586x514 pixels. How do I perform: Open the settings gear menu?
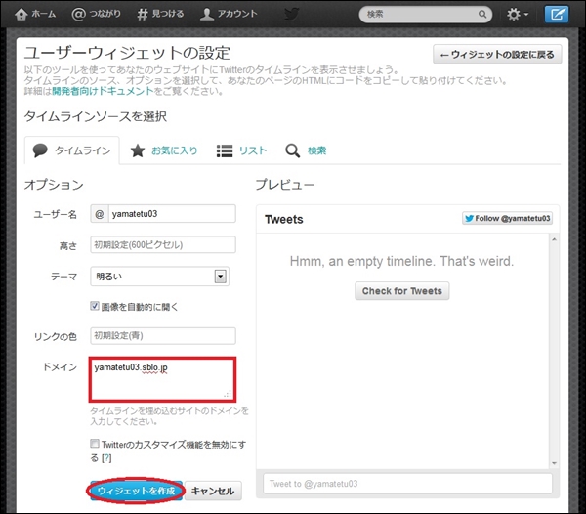coord(518,15)
